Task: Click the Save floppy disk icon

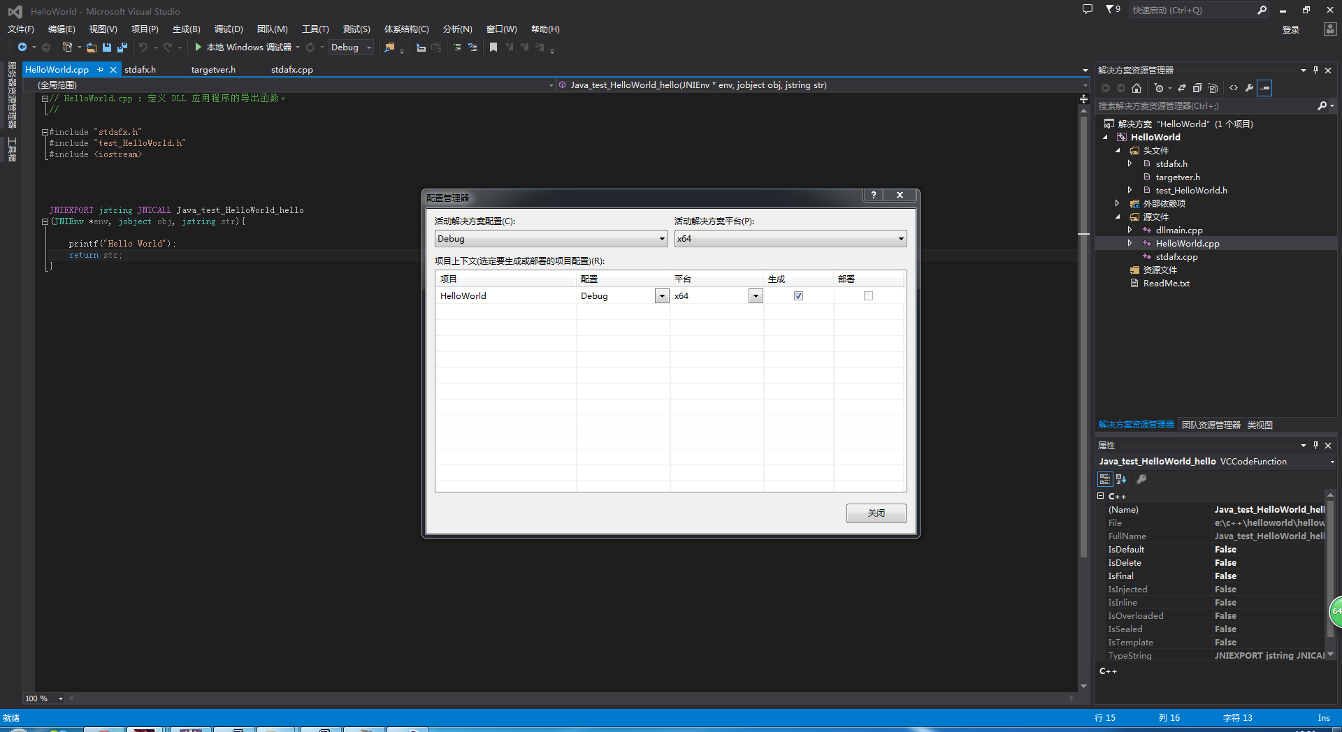Action: coord(107,47)
